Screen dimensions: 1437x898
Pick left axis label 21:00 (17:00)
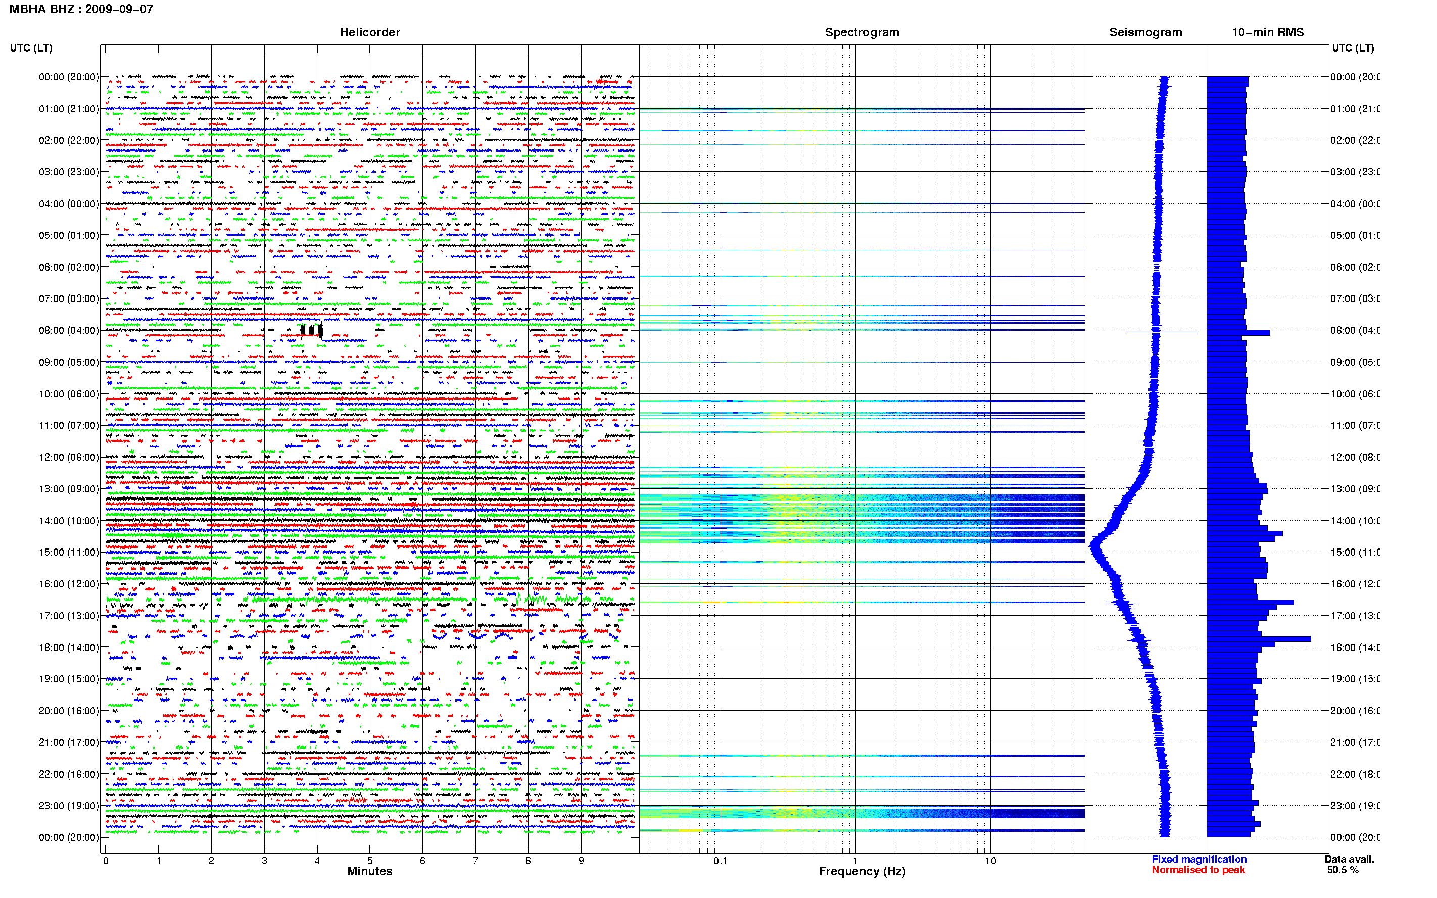pos(69,742)
